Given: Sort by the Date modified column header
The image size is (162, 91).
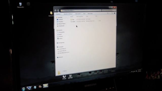Looking at the screenshot, I should click(x=79, y=16).
